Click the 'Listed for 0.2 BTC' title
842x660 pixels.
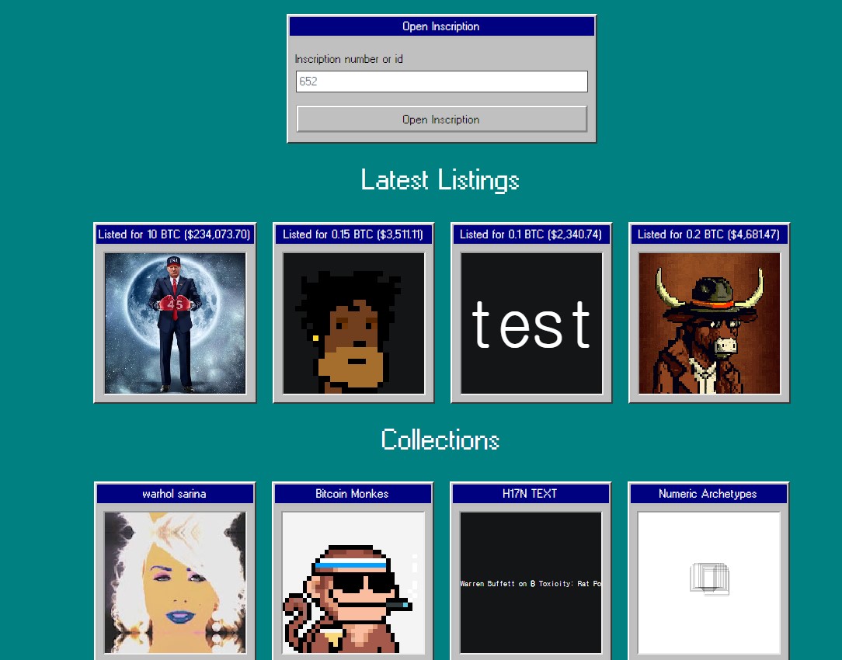pos(708,234)
